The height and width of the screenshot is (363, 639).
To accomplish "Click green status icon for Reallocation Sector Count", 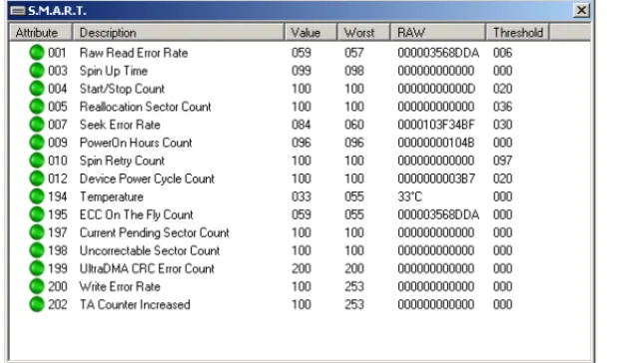I will click(x=37, y=107).
